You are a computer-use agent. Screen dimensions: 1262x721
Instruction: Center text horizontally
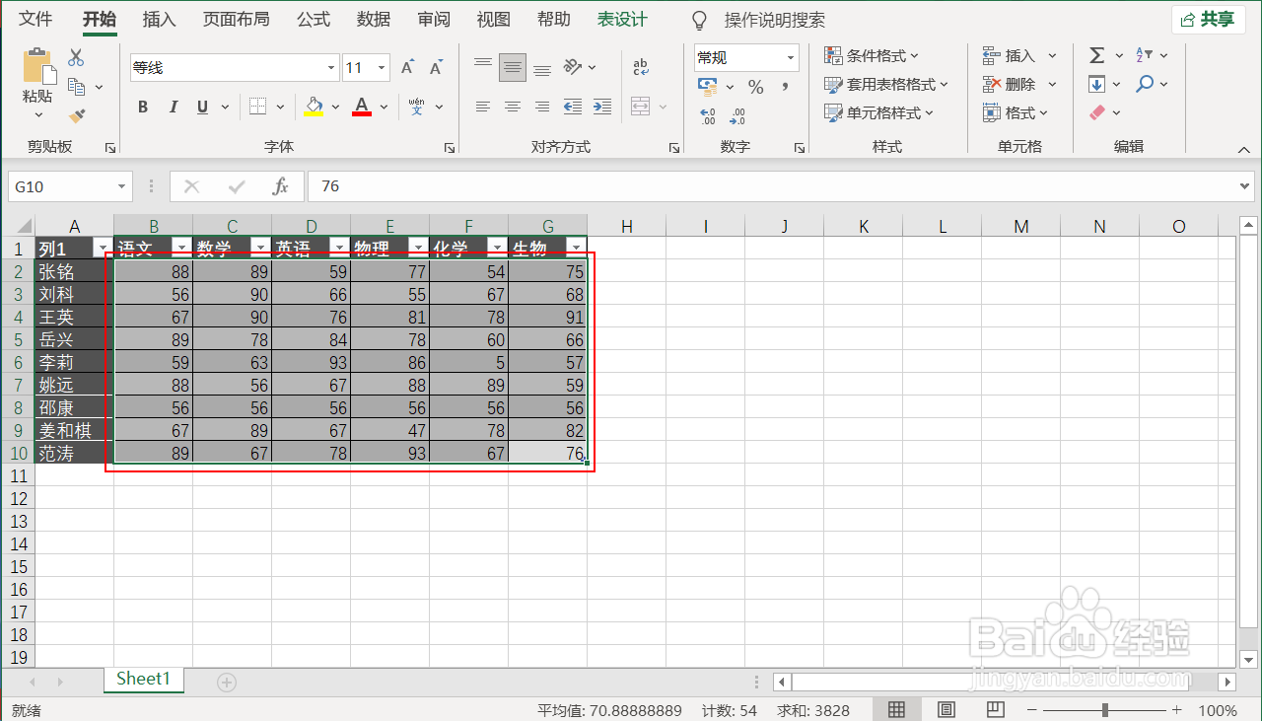513,107
